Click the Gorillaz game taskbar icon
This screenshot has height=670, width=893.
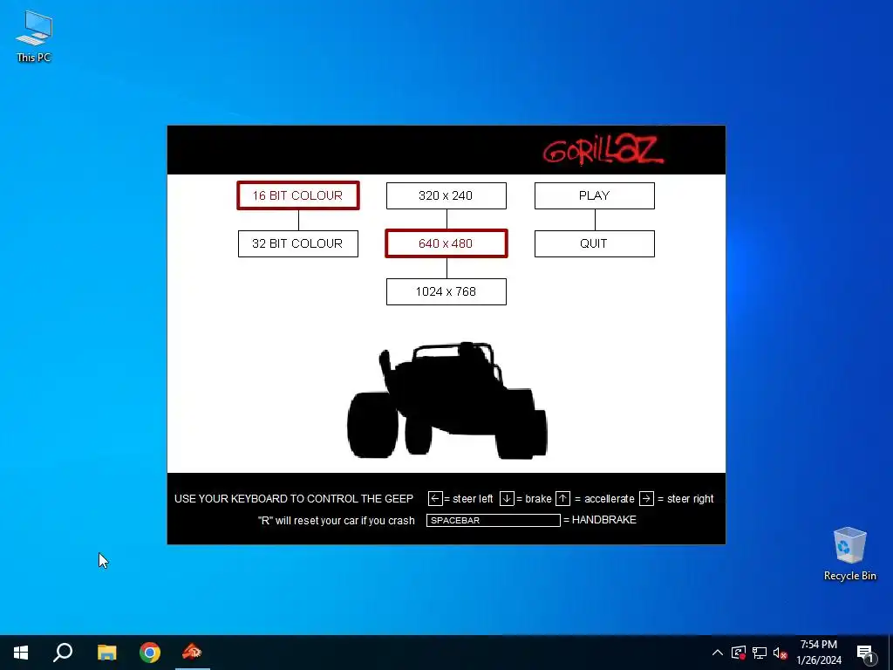click(x=193, y=653)
